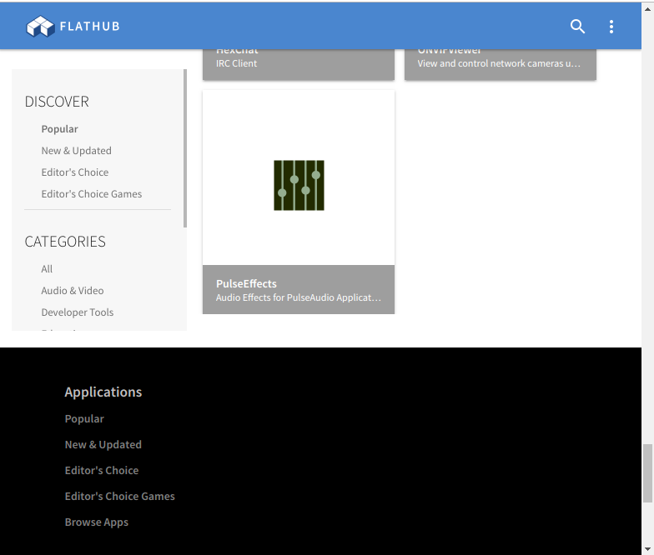This screenshot has width=654, height=555.
Task: Click Editor's Choice Games footer link
Action: 120,497
